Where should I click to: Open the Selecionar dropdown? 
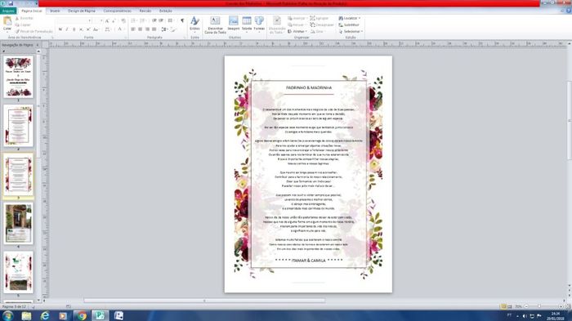click(351, 31)
